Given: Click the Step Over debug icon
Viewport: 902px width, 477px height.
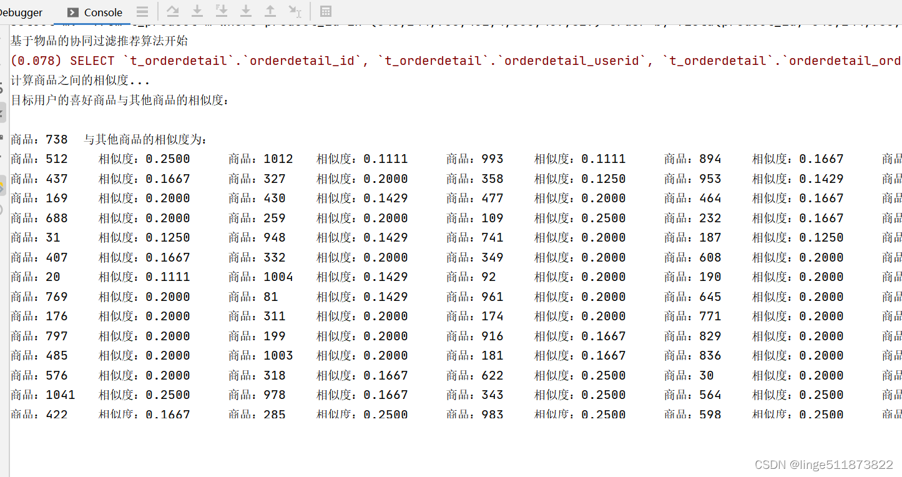Looking at the screenshot, I should pyautogui.click(x=173, y=11).
